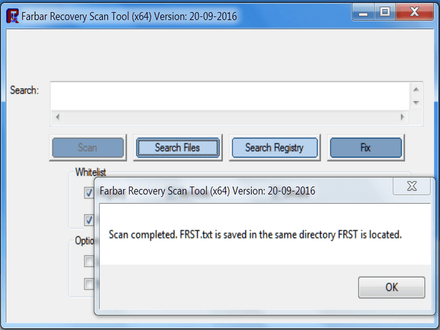Click inside the Search text box
440x330 pixels.
(230, 96)
